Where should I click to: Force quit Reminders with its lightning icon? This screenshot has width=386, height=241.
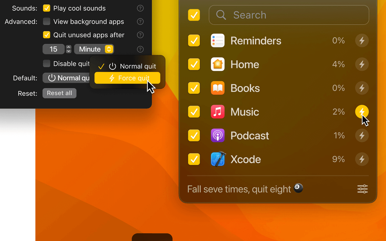(362, 40)
